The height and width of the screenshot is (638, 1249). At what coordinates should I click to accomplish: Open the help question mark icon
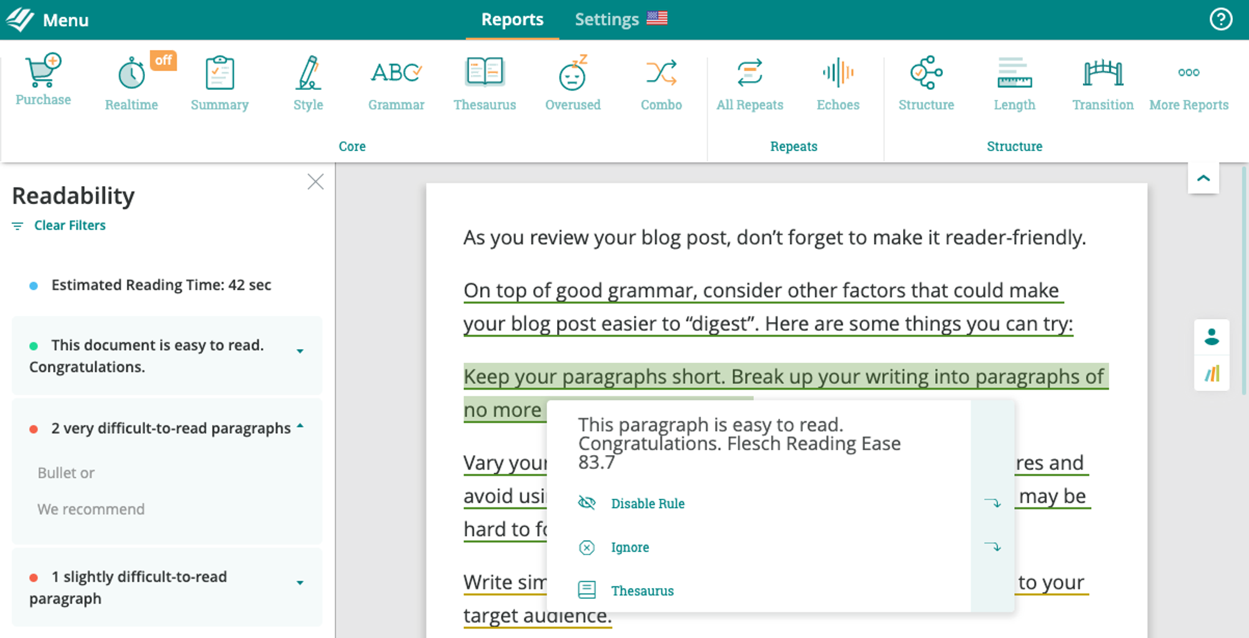[1220, 19]
